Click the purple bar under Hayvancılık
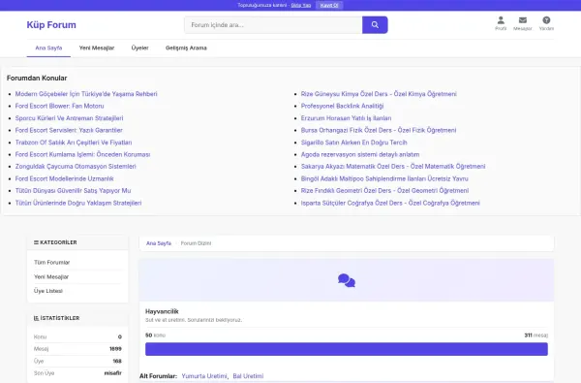 pos(347,349)
